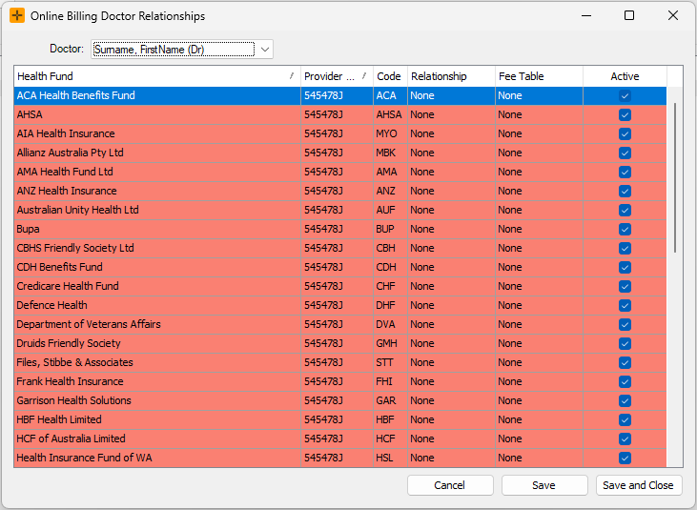Image resolution: width=697 pixels, height=510 pixels.
Task: Maximize the Online Billing Doctor Relationships window
Action: (629, 15)
